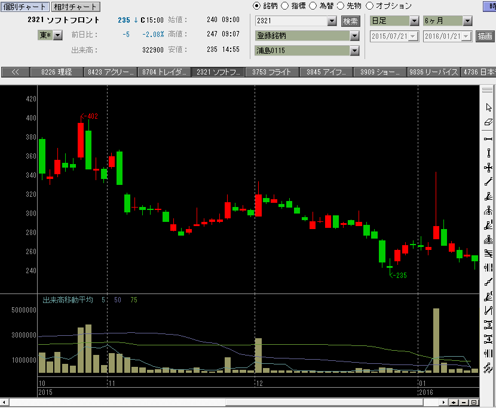Open the 3845 アイフ stock tab
Image resolution: width=496 pixels, height=408 pixels.
pos(326,72)
